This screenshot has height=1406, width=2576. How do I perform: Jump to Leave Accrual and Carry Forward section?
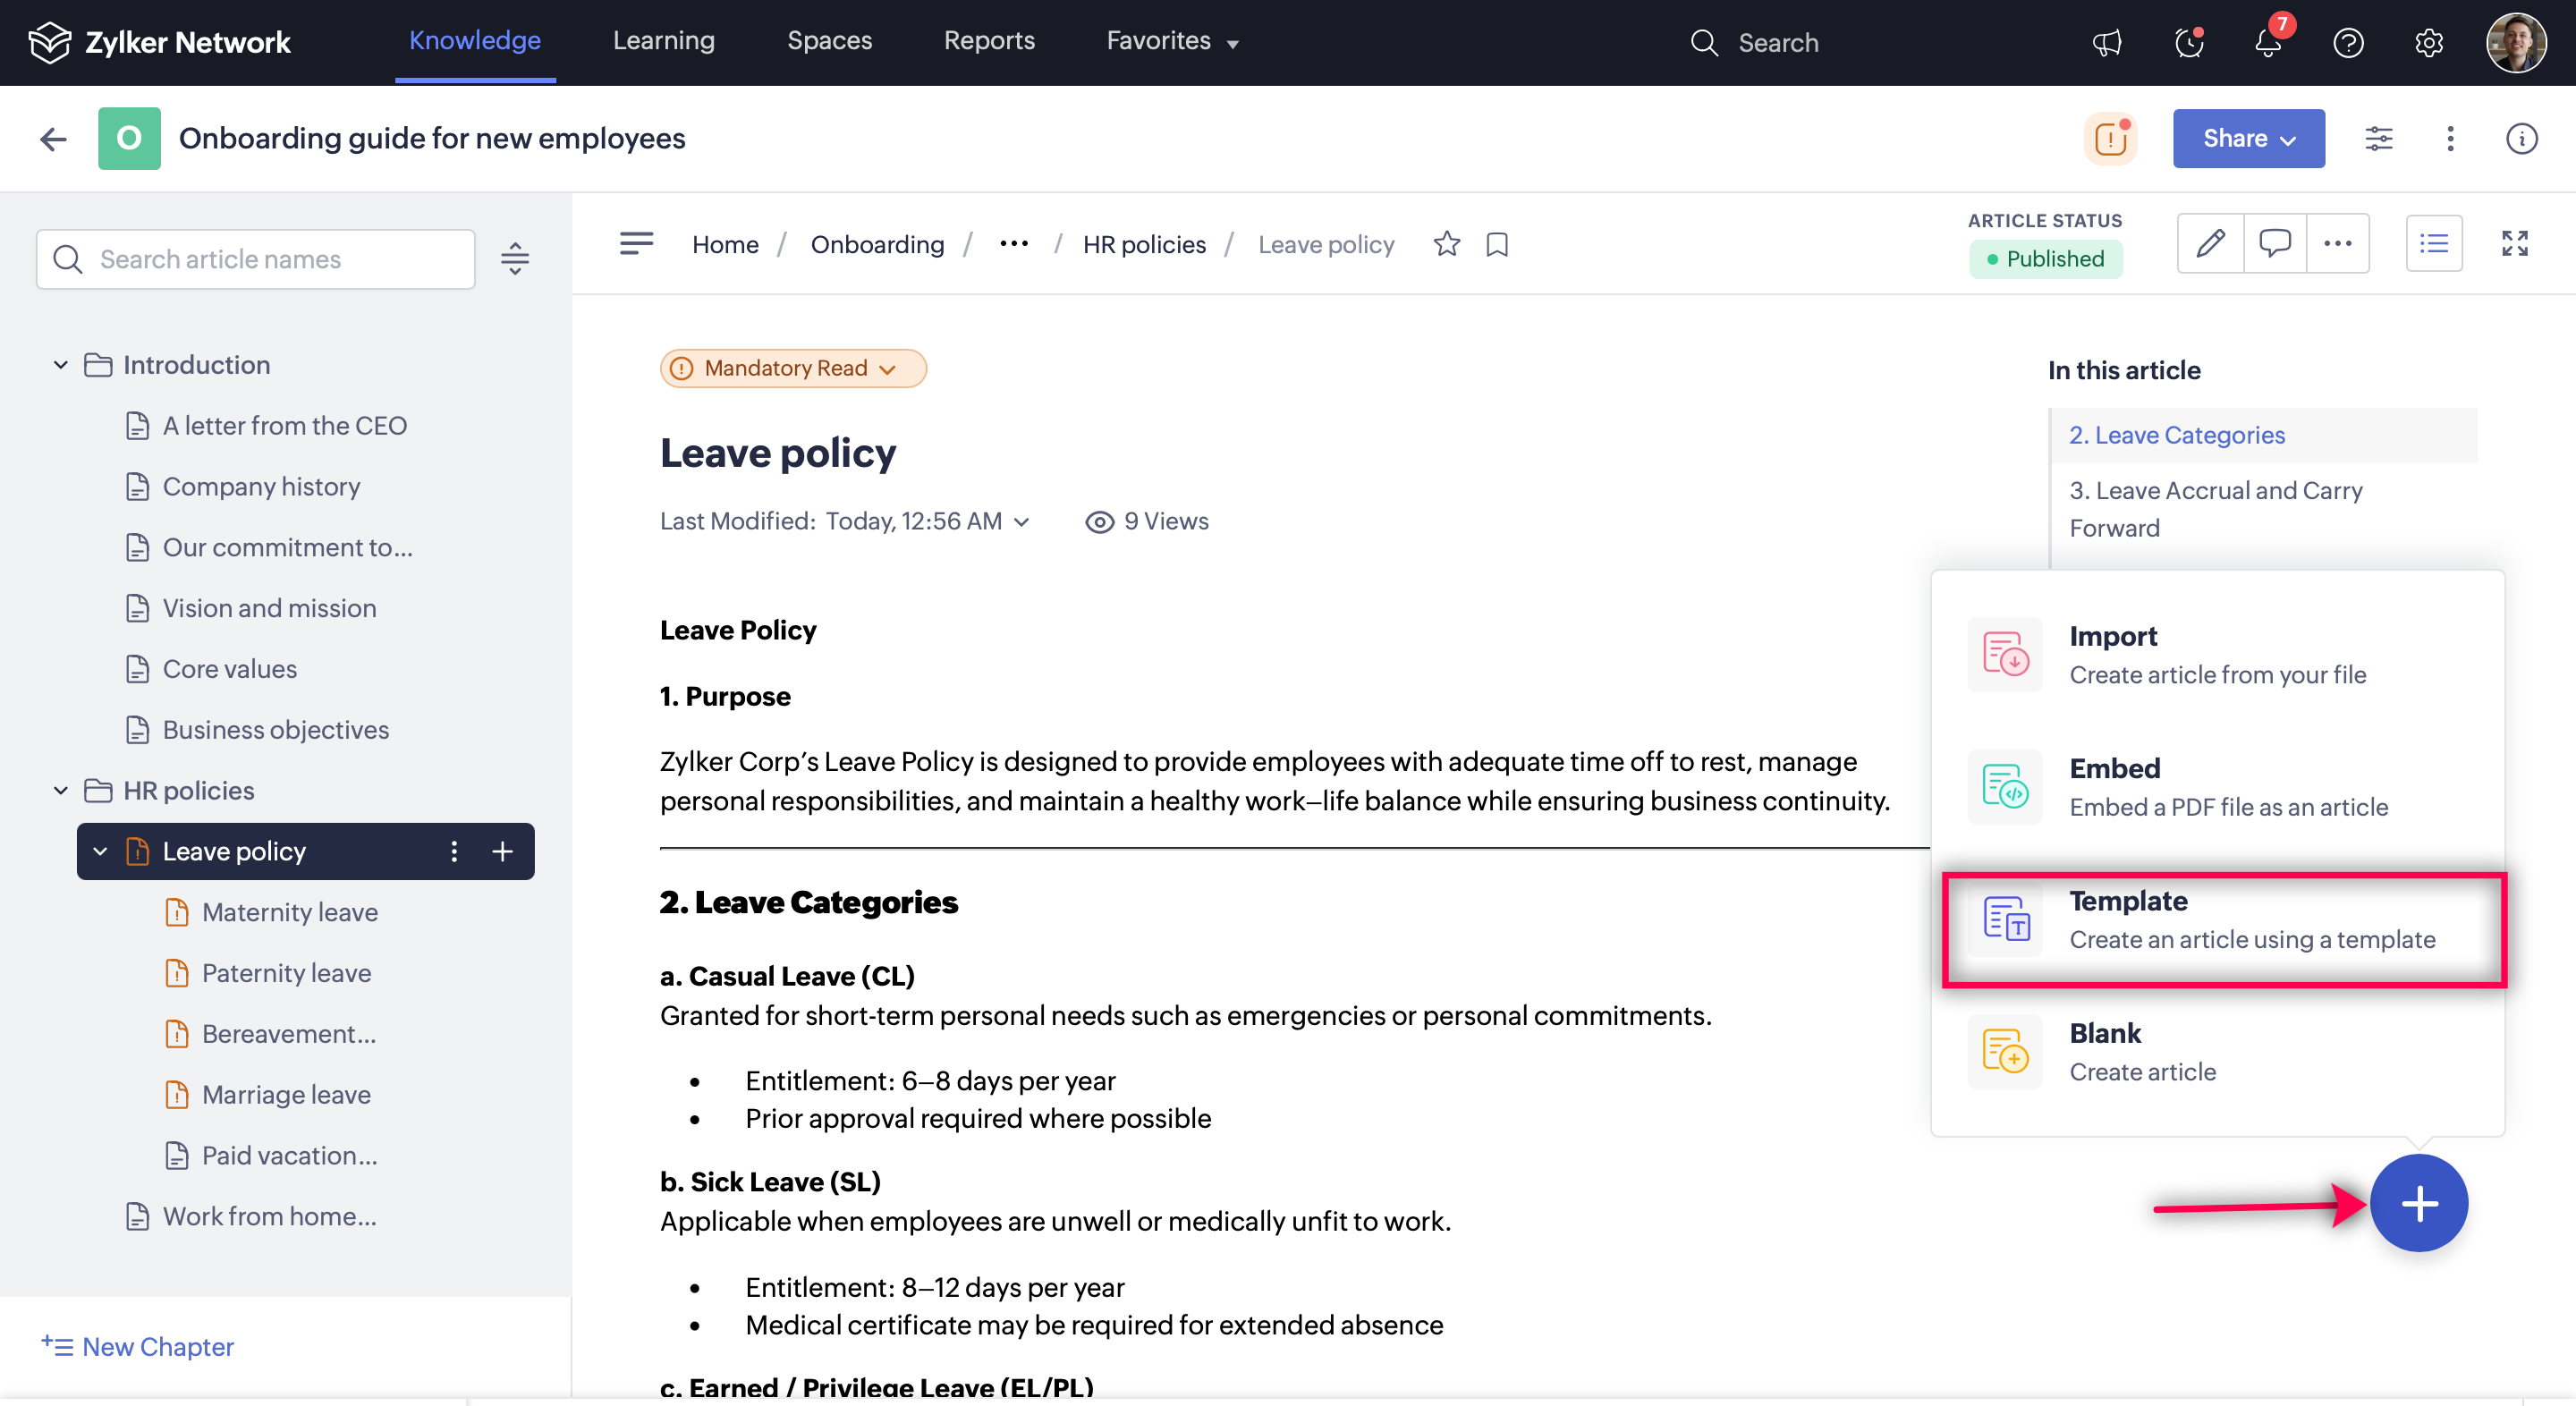click(x=2215, y=508)
